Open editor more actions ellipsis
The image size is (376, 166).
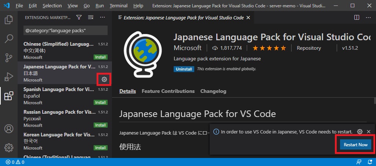[x=368, y=18]
